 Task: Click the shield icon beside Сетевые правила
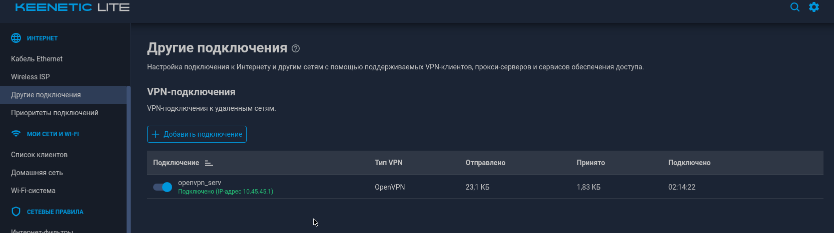pyautogui.click(x=16, y=212)
